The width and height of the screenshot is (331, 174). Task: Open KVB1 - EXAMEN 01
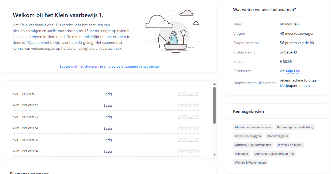tap(25, 94)
